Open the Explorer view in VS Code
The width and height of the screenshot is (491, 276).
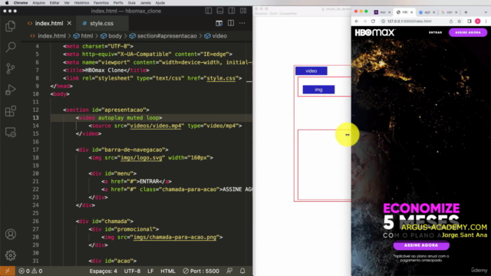tap(10, 26)
